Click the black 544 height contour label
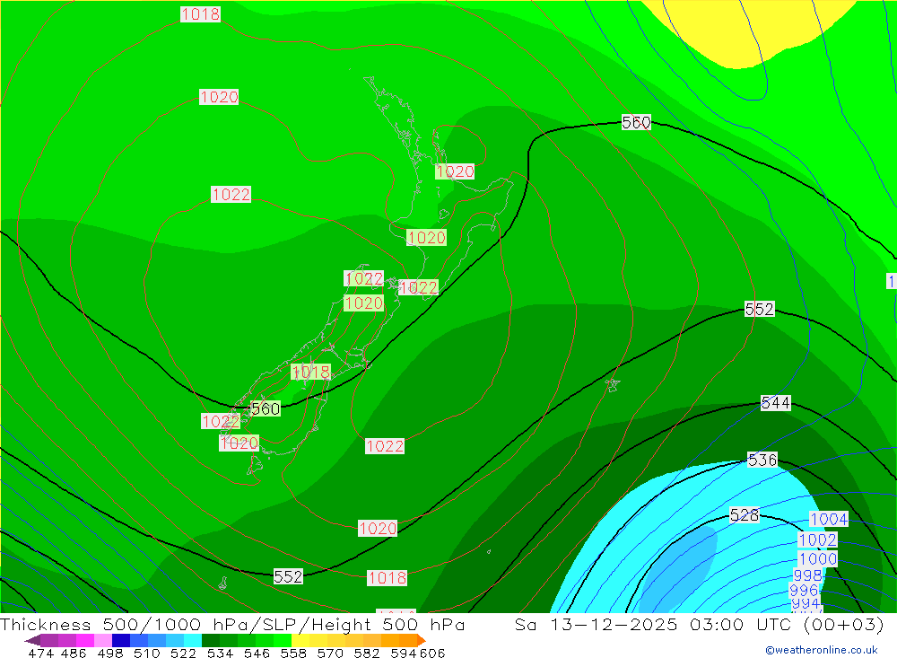The width and height of the screenshot is (897, 658). pyautogui.click(x=776, y=402)
